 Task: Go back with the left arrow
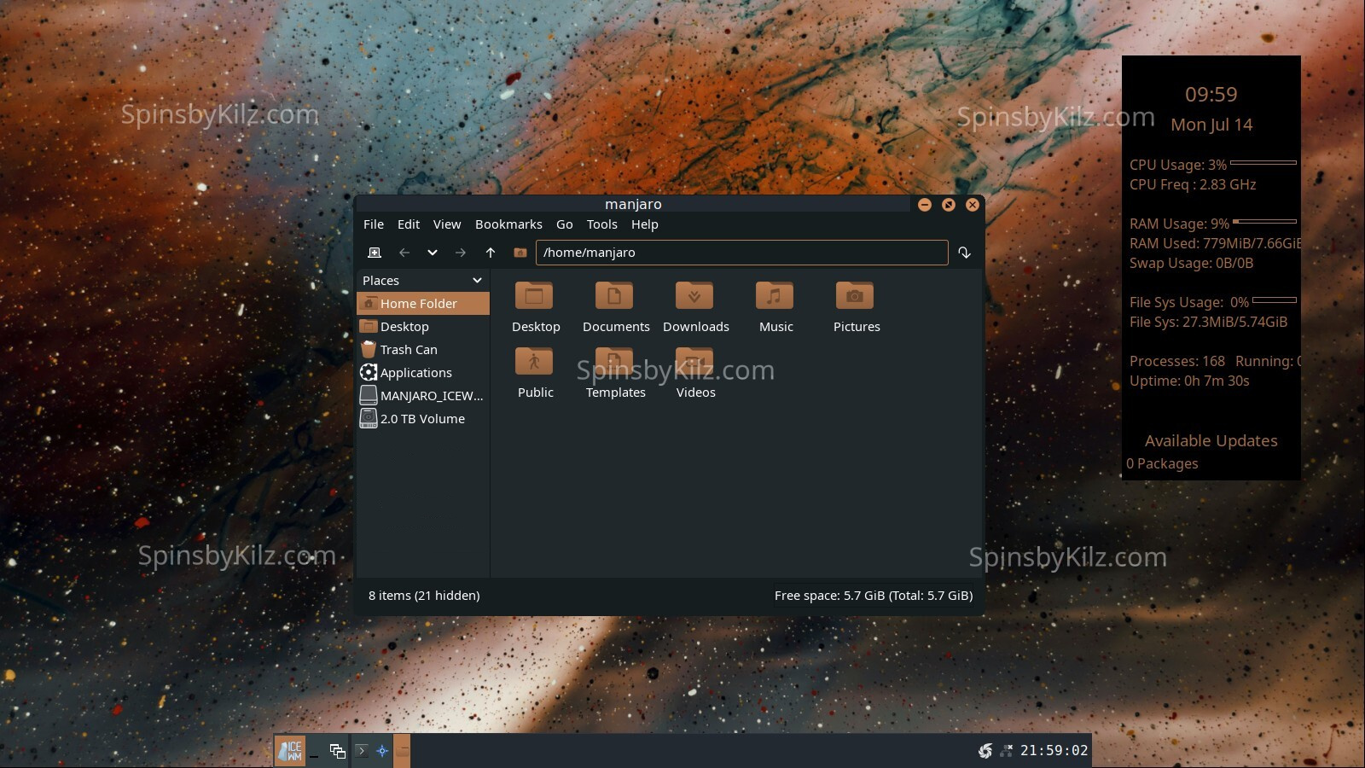point(404,253)
